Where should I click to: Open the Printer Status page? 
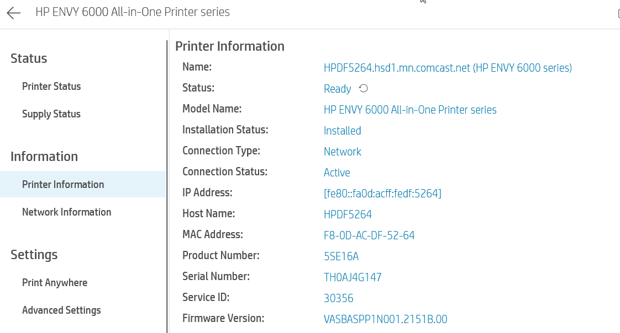click(51, 86)
